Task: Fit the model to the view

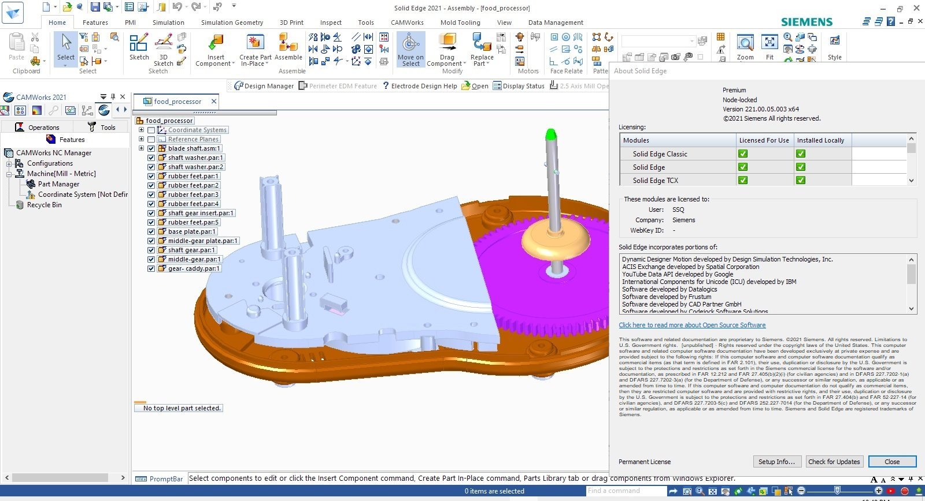Action: click(x=769, y=47)
